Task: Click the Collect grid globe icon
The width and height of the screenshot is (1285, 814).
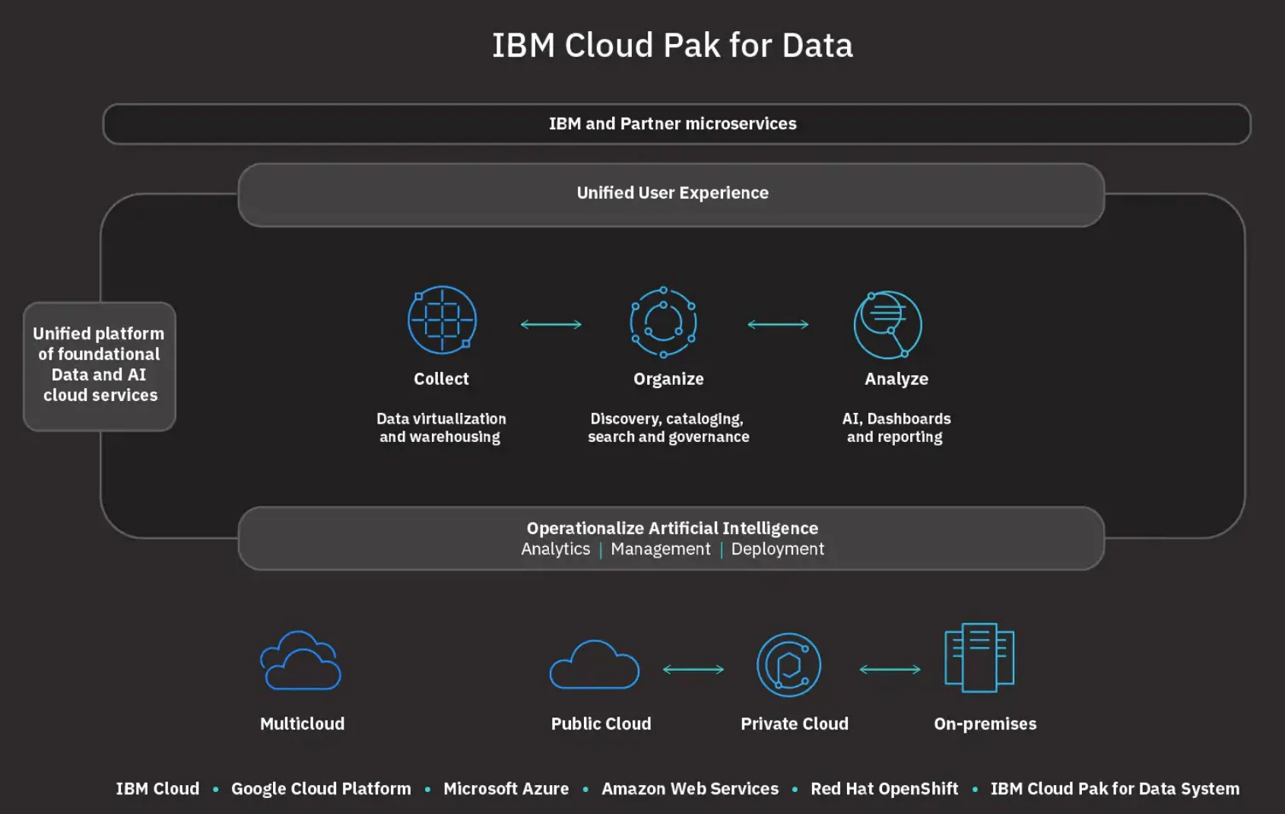Action: pyautogui.click(x=442, y=320)
